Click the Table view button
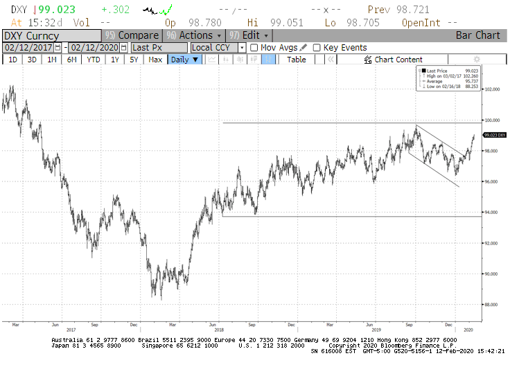The height and width of the screenshot is (367, 510). (x=297, y=60)
